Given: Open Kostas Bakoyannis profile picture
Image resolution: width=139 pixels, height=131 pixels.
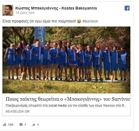Looking at the screenshot, I should [8, 10].
